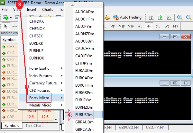This screenshot has width=193, height=133.
Task: Choose AUDNZDm from Forex Micro list
Action: (84, 34)
